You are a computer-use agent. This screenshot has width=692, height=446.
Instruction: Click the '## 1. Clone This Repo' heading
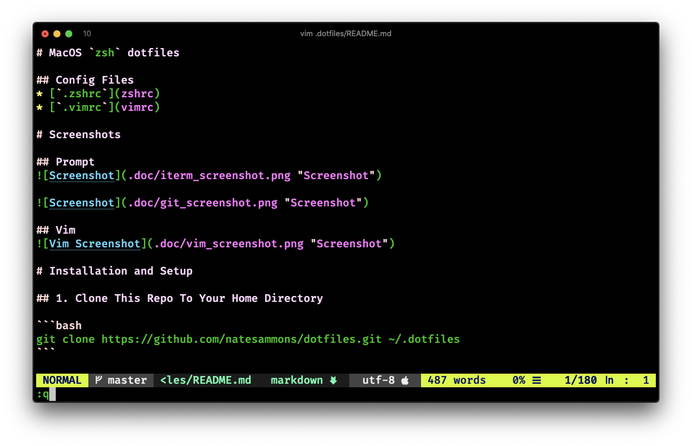click(x=180, y=298)
